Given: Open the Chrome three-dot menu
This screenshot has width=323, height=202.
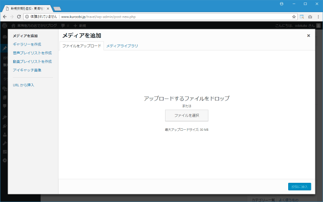Looking at the screenshot, I should (x=317, y=17).
